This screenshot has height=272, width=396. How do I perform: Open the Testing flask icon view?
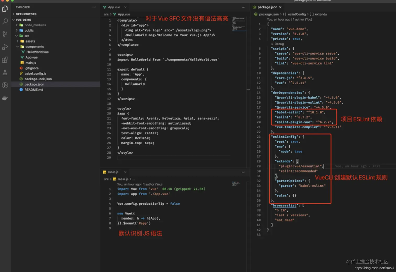(x=5, y=72)
